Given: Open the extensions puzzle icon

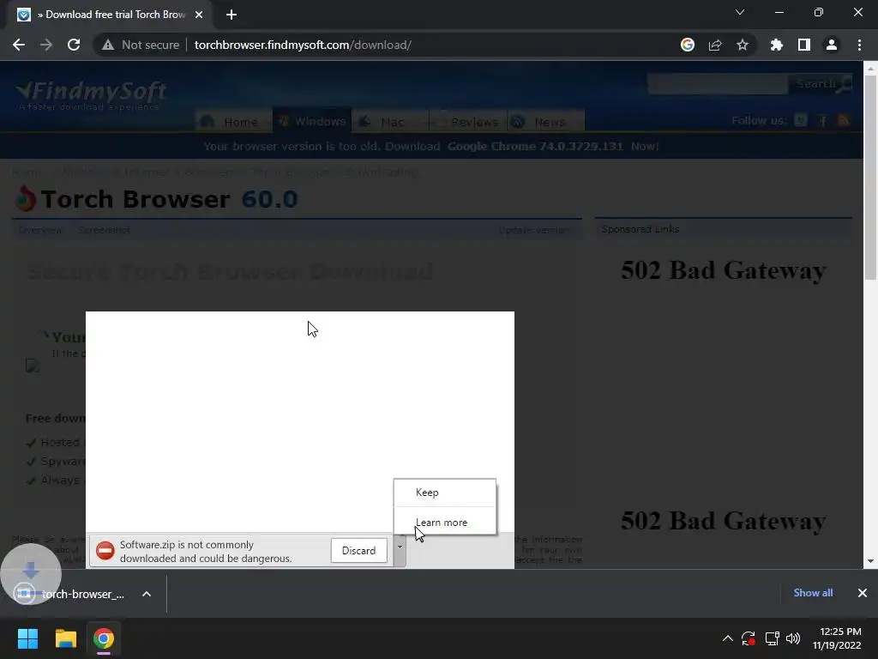Looking at the screenshot, I should pyautogui.click(x=777, y=45).
